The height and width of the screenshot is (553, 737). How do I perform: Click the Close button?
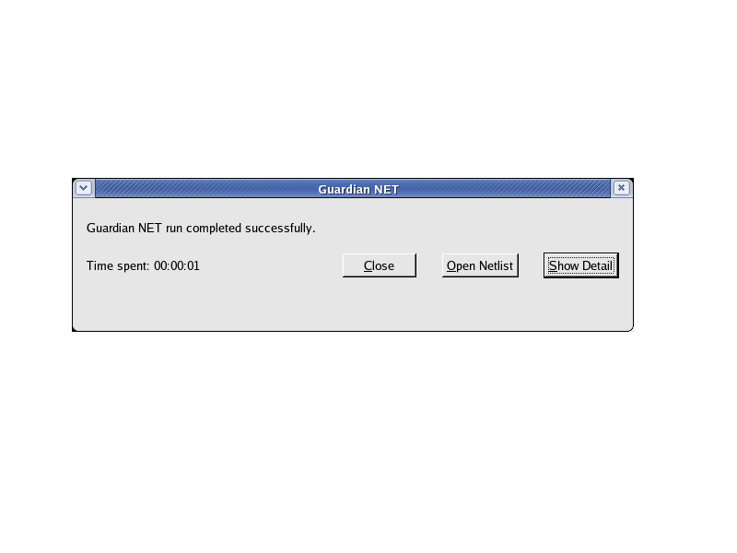point(380,265)
